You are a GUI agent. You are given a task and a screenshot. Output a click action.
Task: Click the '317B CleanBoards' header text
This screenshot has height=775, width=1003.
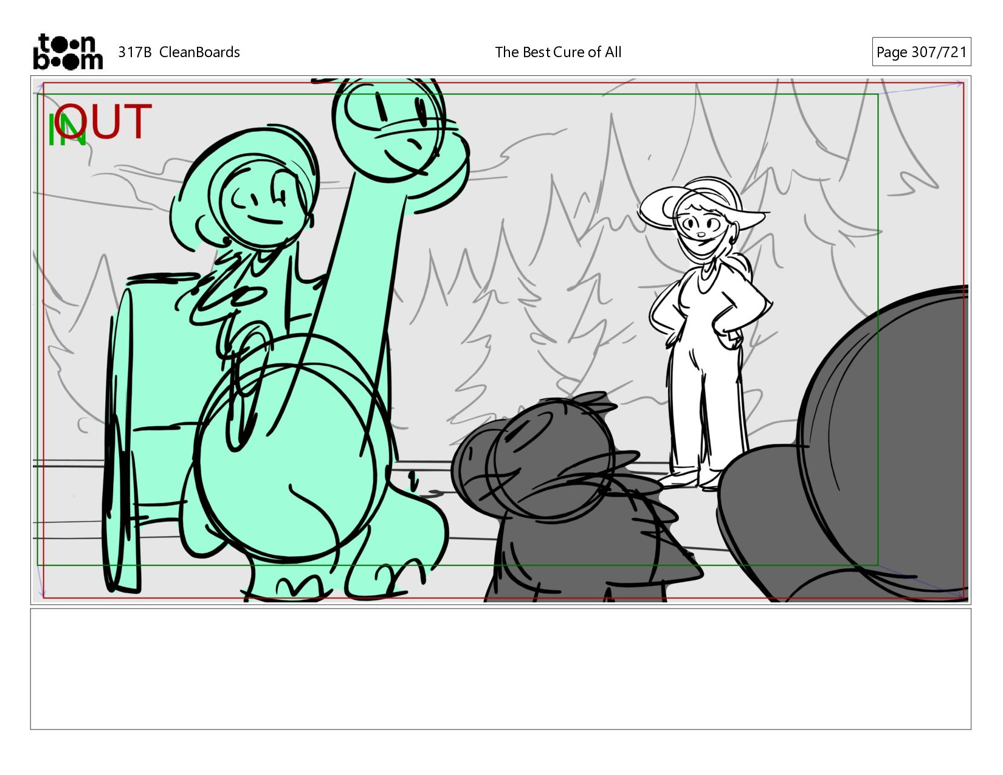coord(179,52)
